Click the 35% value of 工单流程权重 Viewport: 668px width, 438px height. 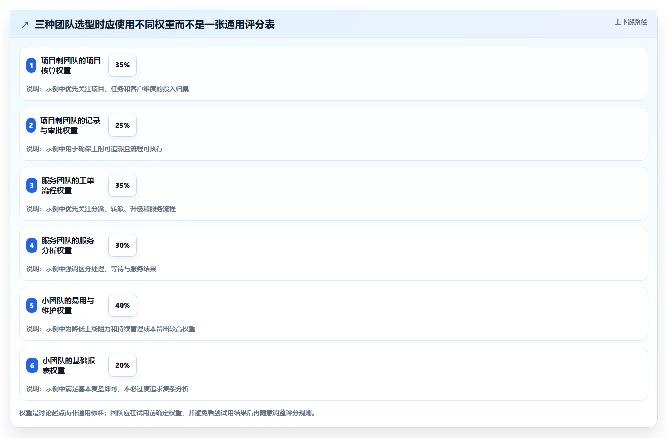pos(122,185)
